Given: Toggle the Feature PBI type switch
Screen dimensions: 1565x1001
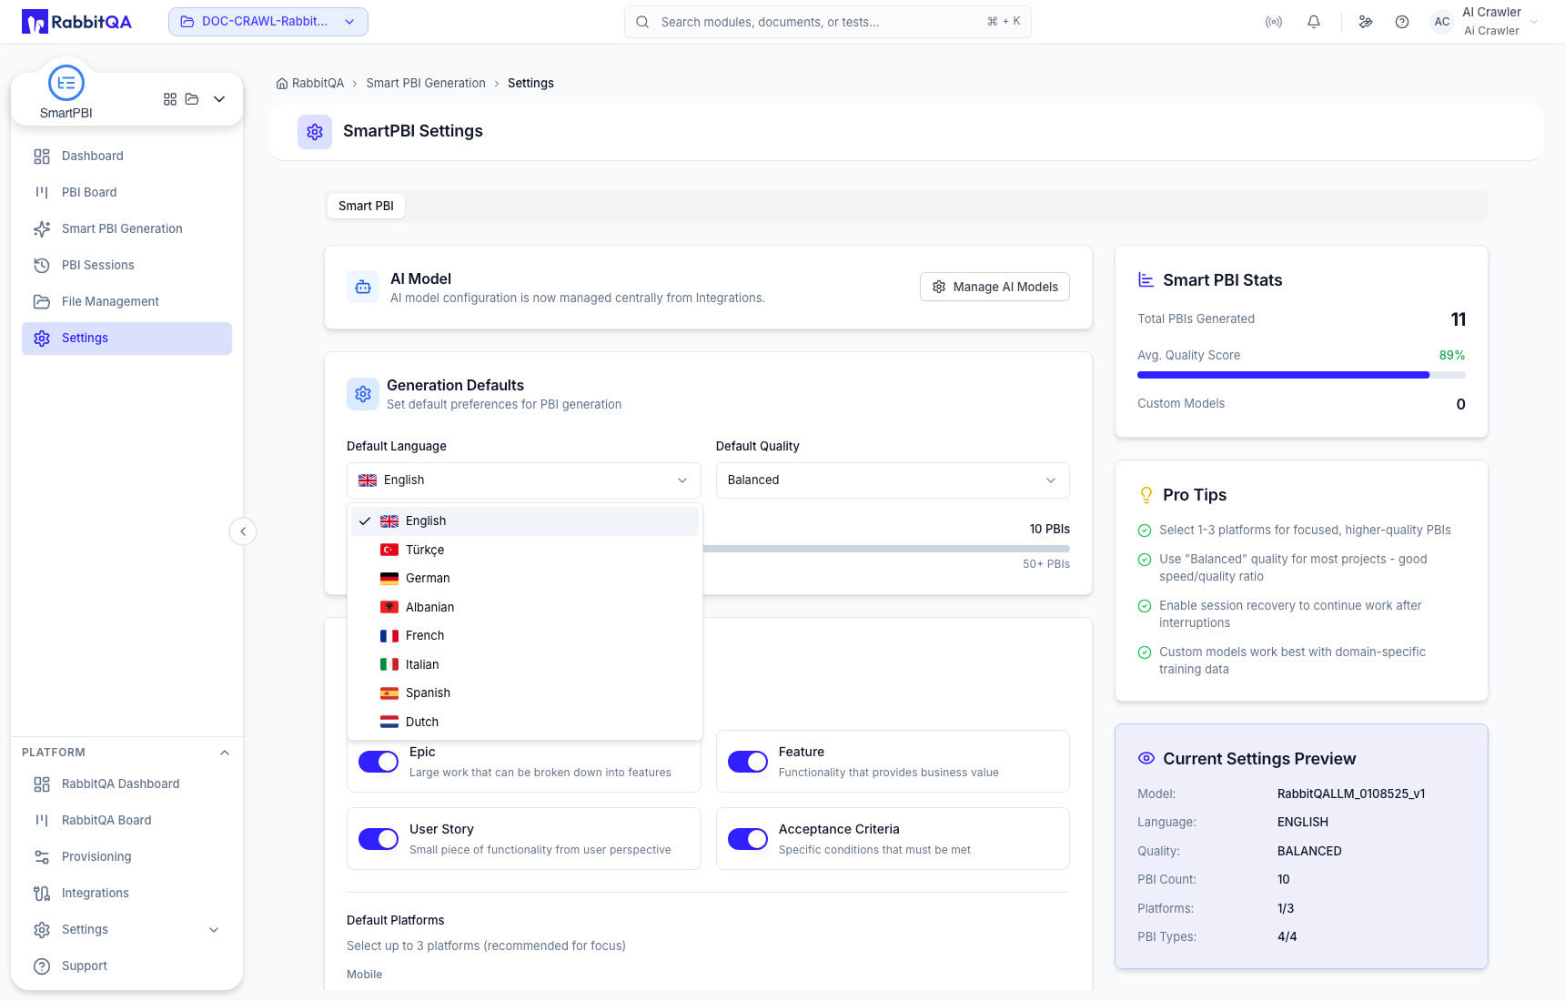Looking at the screenshot, I should (748, 762).
